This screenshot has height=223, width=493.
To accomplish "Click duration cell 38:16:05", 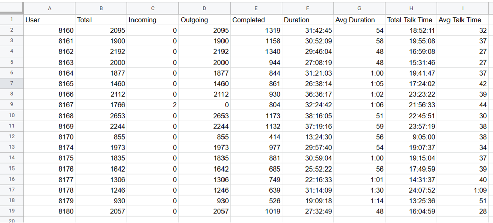I will (x=307, y=116).
